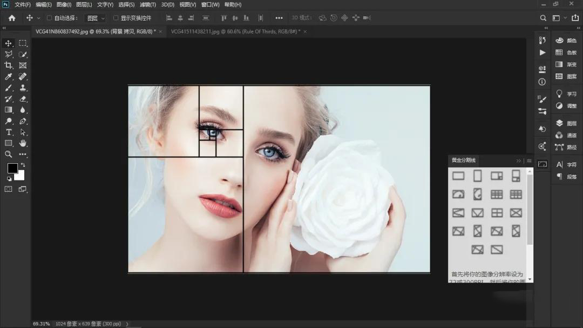Expand the status bar info arrow

coord(127,324)
